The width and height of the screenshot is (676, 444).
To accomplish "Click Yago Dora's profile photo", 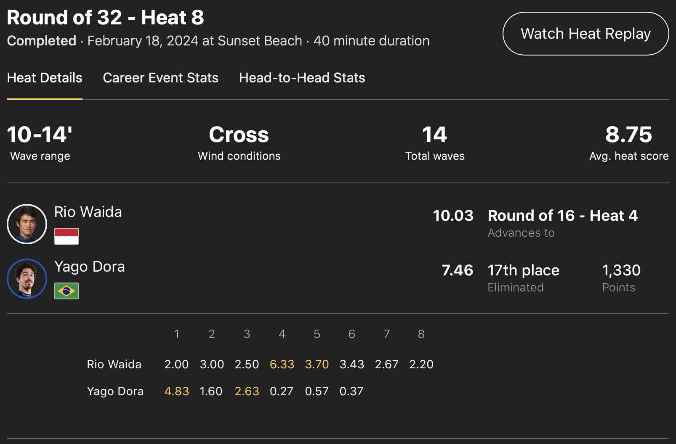I will click(27, 279).
